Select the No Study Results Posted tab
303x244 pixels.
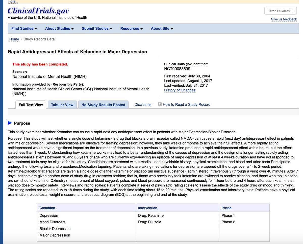click(103, 105)
